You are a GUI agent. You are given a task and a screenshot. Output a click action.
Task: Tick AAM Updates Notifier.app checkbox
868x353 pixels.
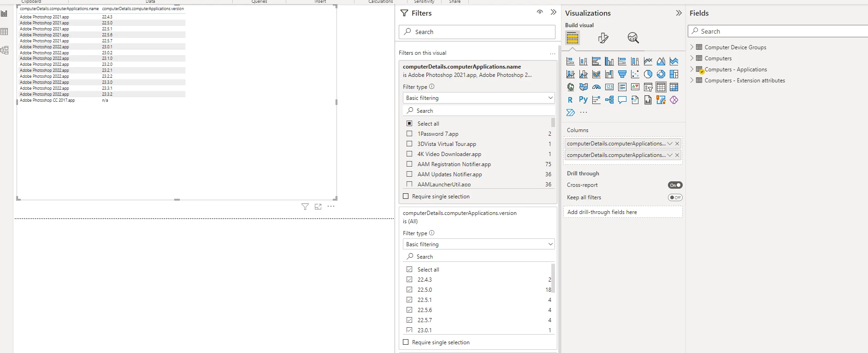[409, 174]
